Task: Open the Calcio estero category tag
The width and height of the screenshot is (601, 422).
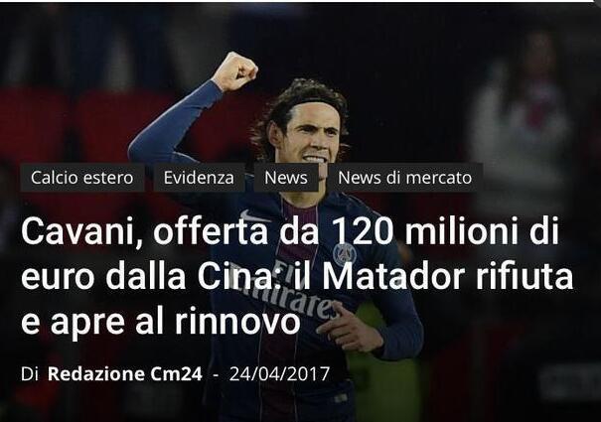Action: 82,178
